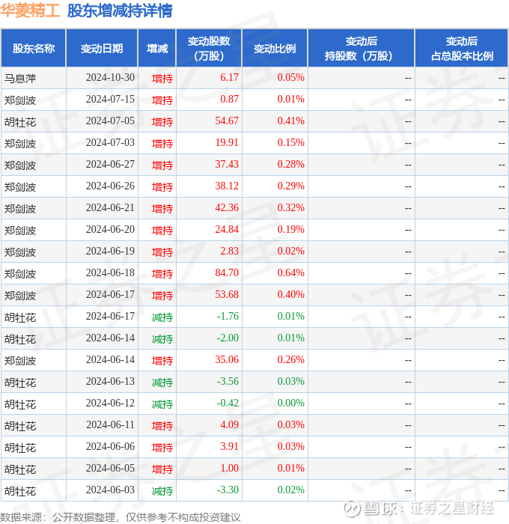The width and height of the screenshot is (509, 524).
Task: Click the date 2024-06-03
Action: coord(110,490)
